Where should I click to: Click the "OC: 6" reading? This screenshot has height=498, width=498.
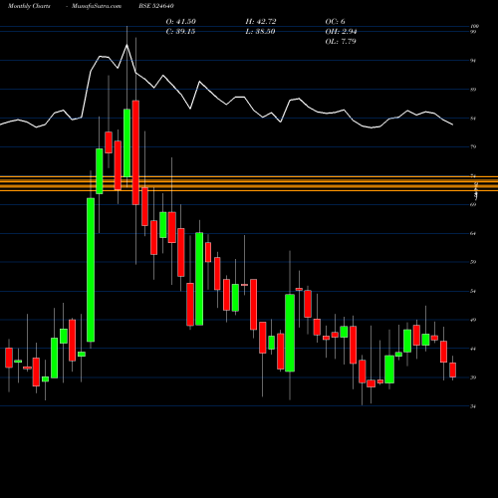click(336, 22)
